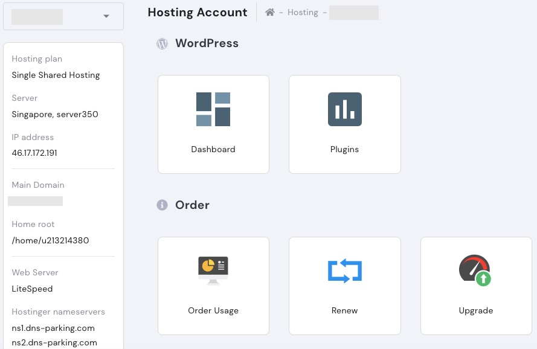Click the info icon beside Order heading
The image size is (537, 349).
click(162, 205)
